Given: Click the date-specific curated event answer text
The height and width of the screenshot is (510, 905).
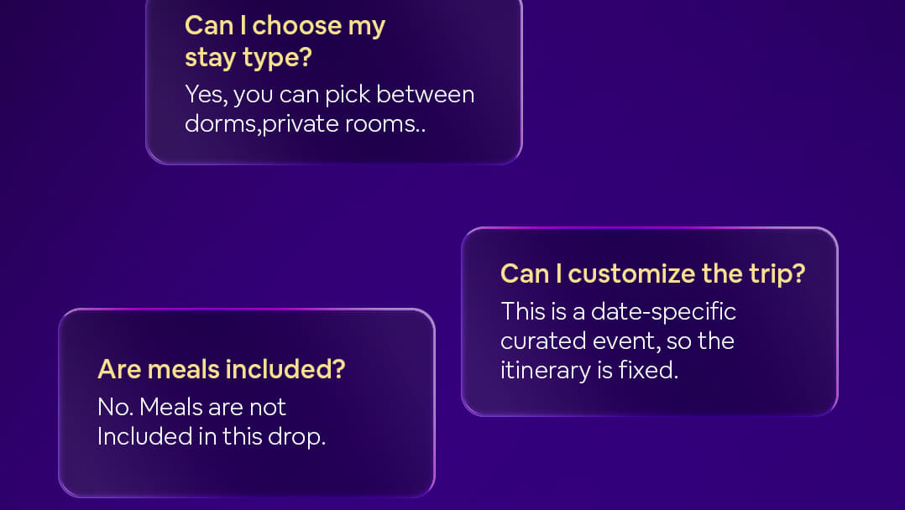Looking at the screenshot, I should (x=618, y=341).
